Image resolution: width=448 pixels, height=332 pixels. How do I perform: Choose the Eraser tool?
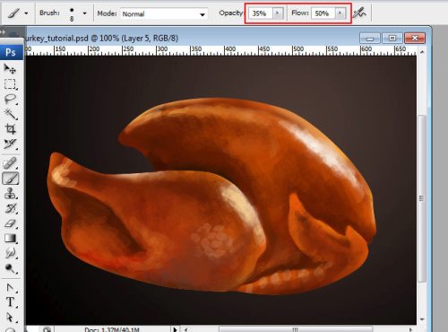point(10,223)
